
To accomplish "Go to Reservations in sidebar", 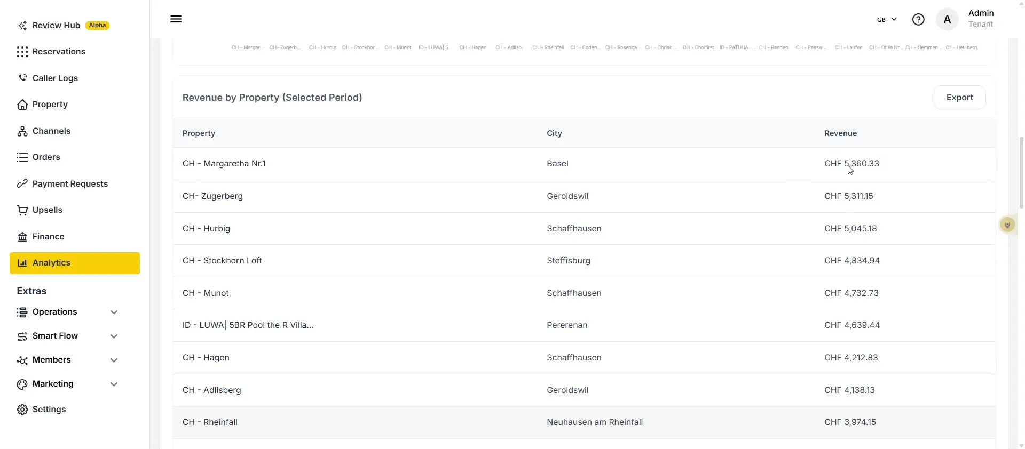I will (59, 52).
